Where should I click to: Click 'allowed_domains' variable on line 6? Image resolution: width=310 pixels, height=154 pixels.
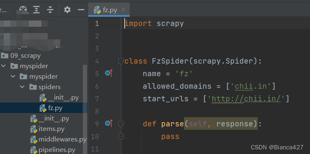[x=177, y=86]
